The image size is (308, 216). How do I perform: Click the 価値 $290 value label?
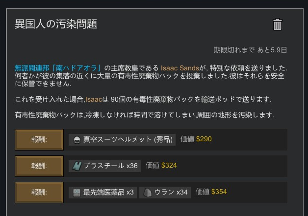pos(196,139)
